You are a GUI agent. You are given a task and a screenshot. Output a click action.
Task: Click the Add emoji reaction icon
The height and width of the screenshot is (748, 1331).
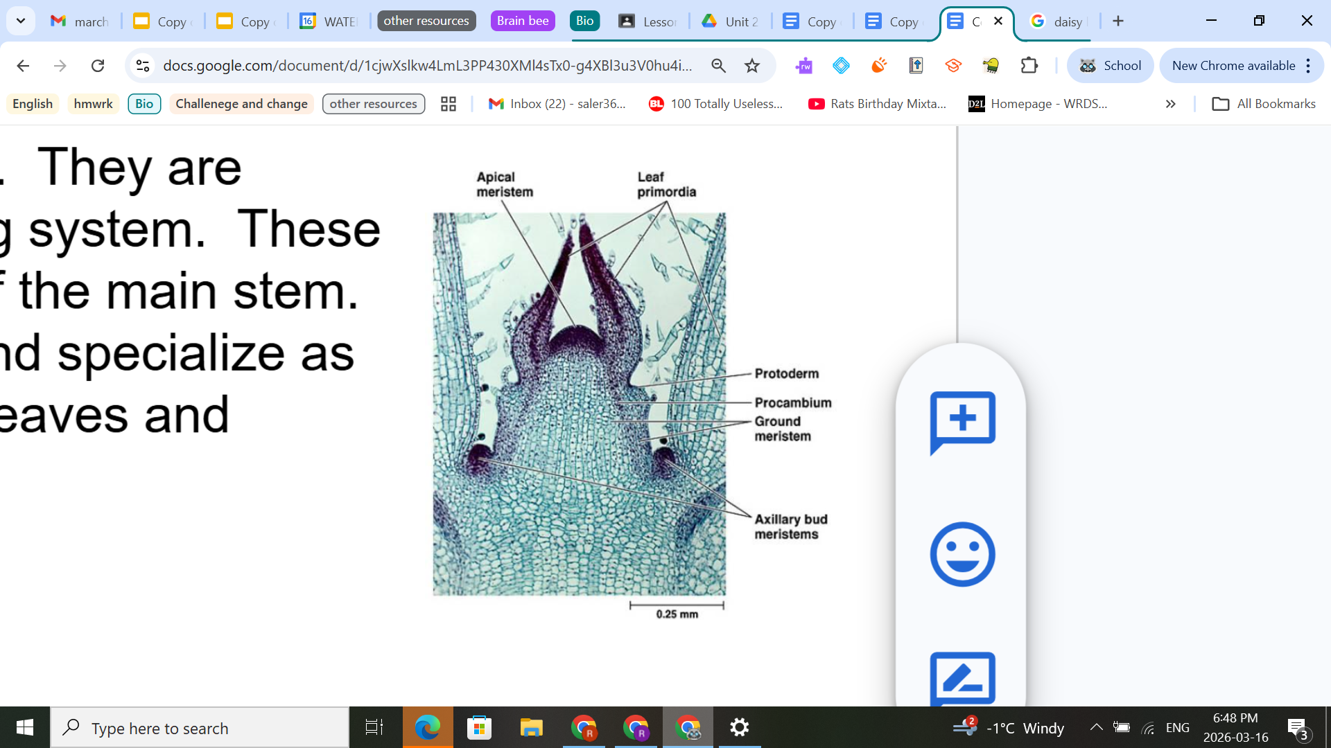coord(962,554)
